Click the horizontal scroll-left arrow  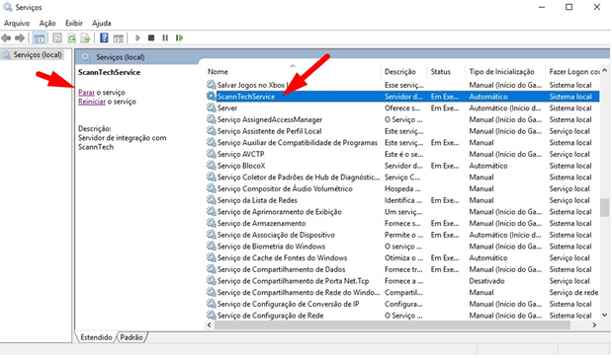(x=210, y=324)
